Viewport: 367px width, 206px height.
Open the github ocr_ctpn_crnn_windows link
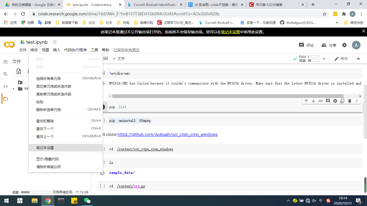[x=168, y=134]
